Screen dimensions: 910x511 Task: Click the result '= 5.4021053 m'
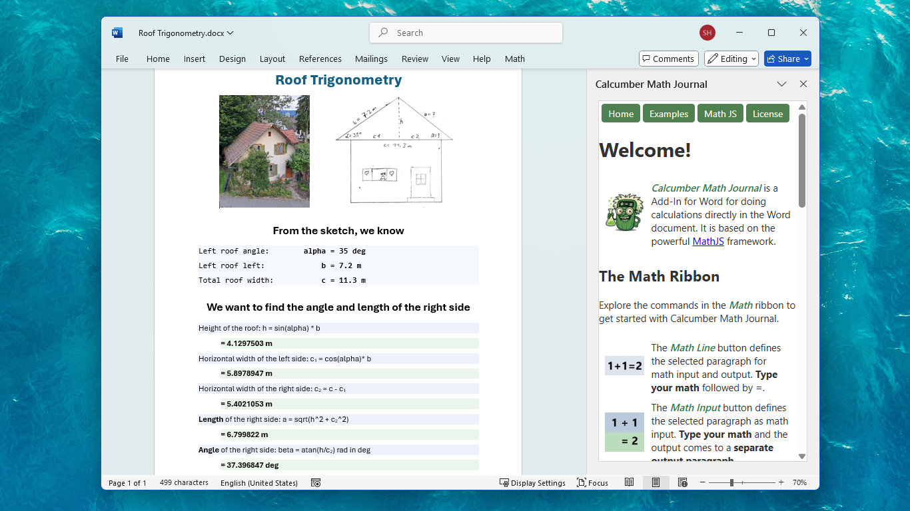tap(246, 404)
